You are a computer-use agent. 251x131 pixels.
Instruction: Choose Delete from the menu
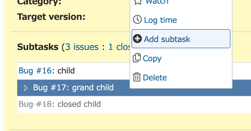coord(181,77)
